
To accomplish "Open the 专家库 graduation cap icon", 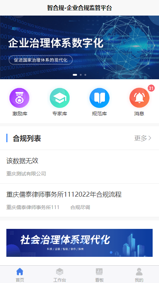I will [60, 98].
